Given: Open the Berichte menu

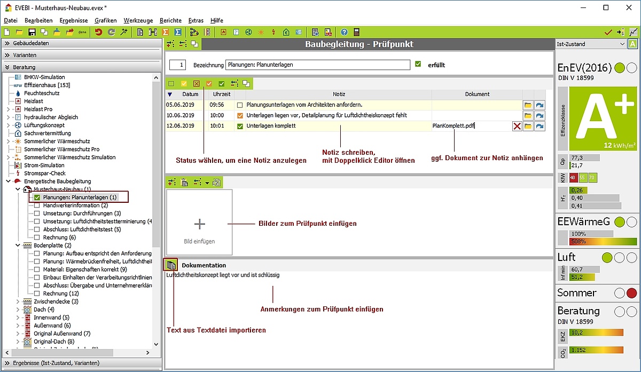Looking at the screenshot, I should [171, 20].
